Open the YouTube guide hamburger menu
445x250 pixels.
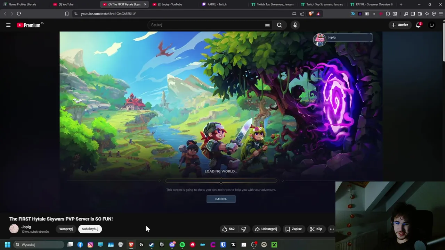point(8,25)
